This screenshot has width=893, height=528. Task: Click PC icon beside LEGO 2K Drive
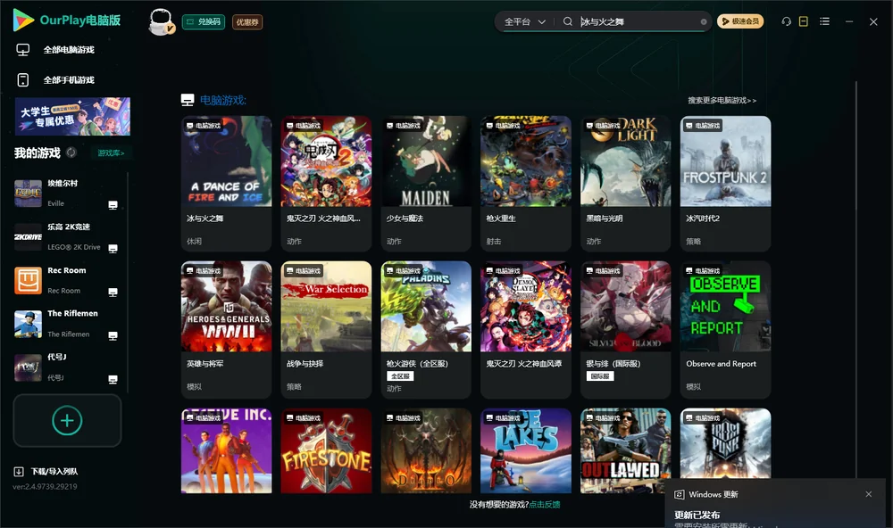click(113, 249)
